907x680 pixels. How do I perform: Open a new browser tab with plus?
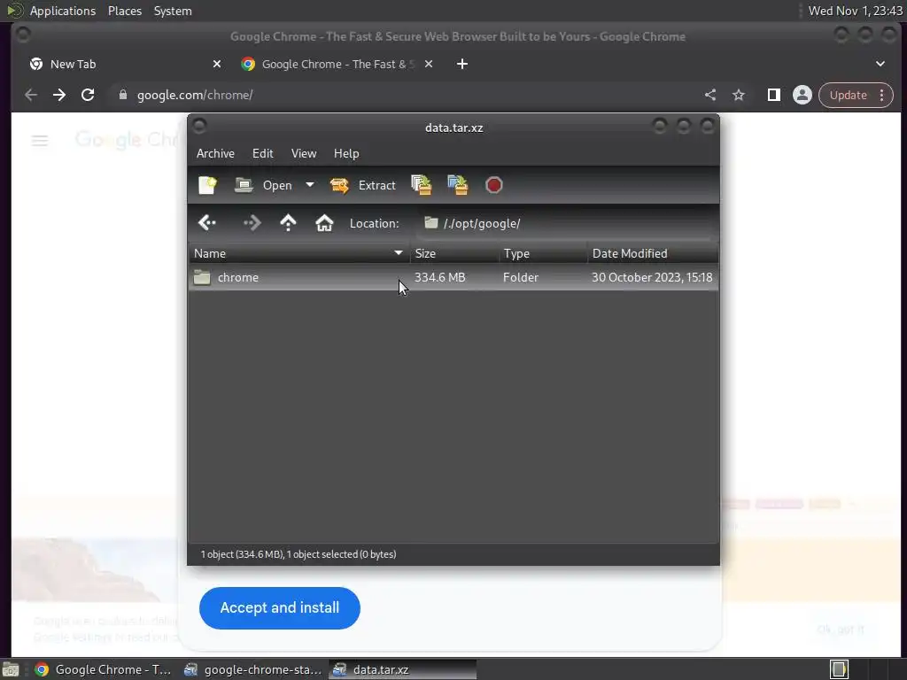461,64
